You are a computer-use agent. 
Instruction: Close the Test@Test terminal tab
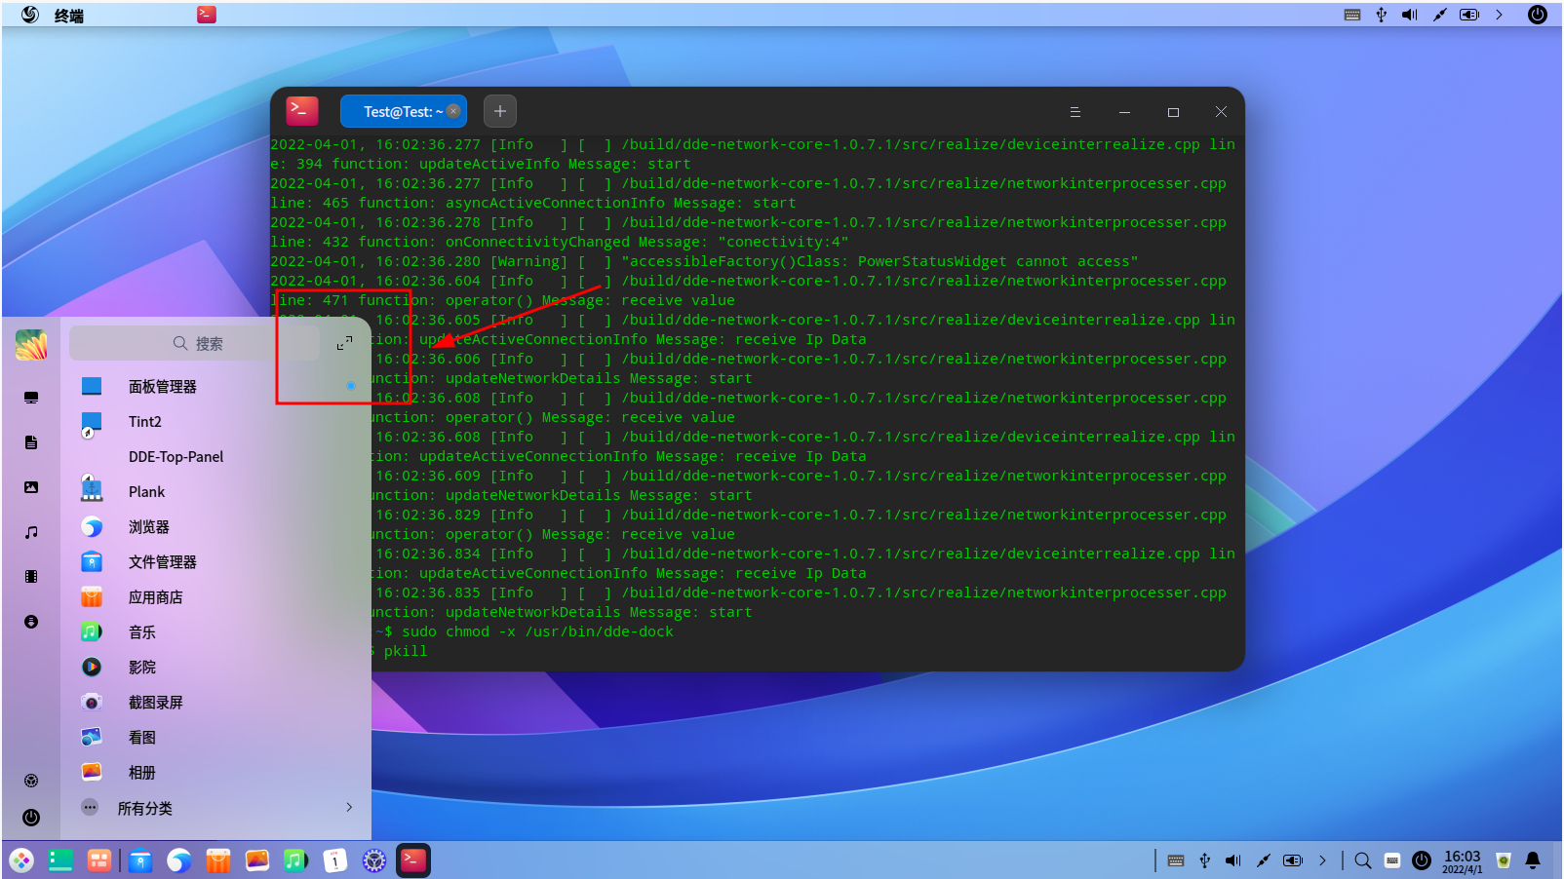[x=453, y=111]
